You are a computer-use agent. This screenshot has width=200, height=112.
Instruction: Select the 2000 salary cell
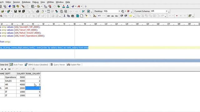click(21, 88)
